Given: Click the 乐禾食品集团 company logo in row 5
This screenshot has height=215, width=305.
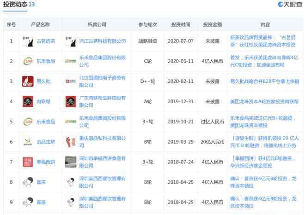Looking at the screenshot, I should [71, 122].
